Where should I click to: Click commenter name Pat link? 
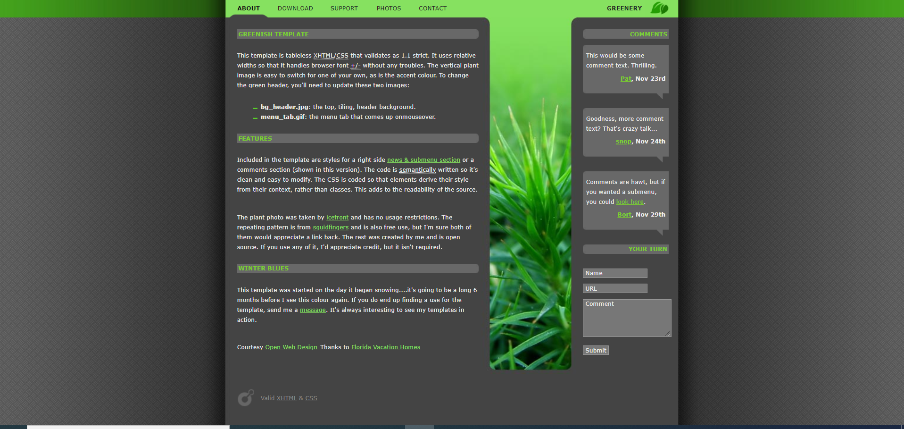[626, 79]
